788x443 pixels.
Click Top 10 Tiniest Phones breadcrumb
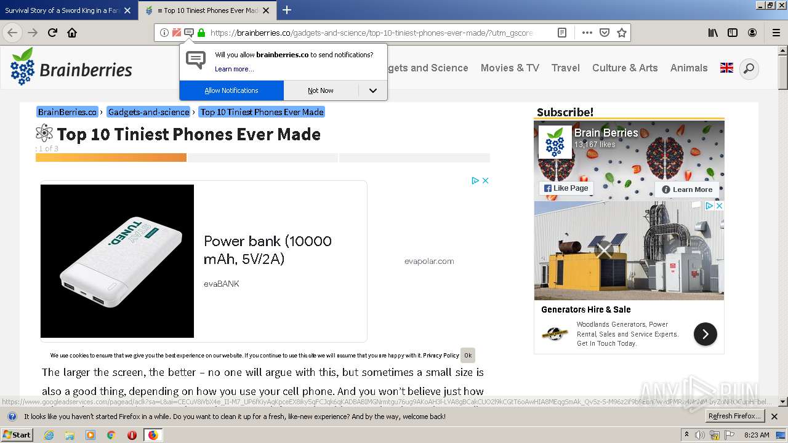(262, 112)
